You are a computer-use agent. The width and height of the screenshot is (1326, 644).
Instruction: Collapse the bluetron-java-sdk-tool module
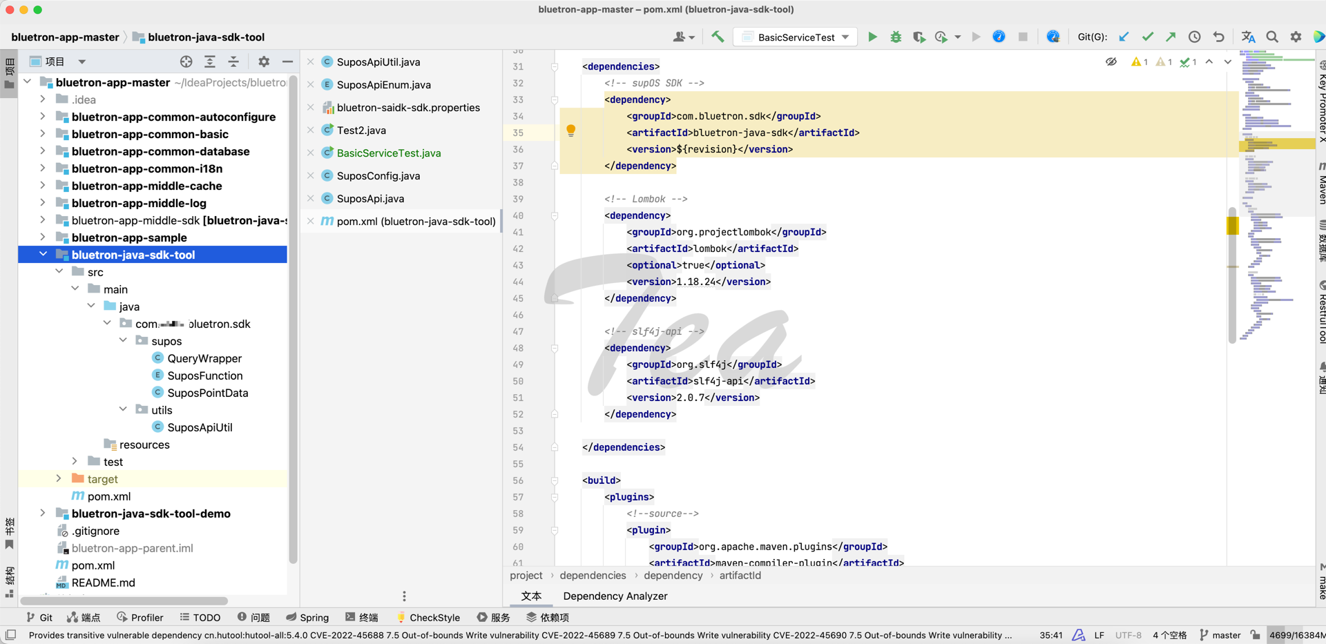tap(43, 255)
